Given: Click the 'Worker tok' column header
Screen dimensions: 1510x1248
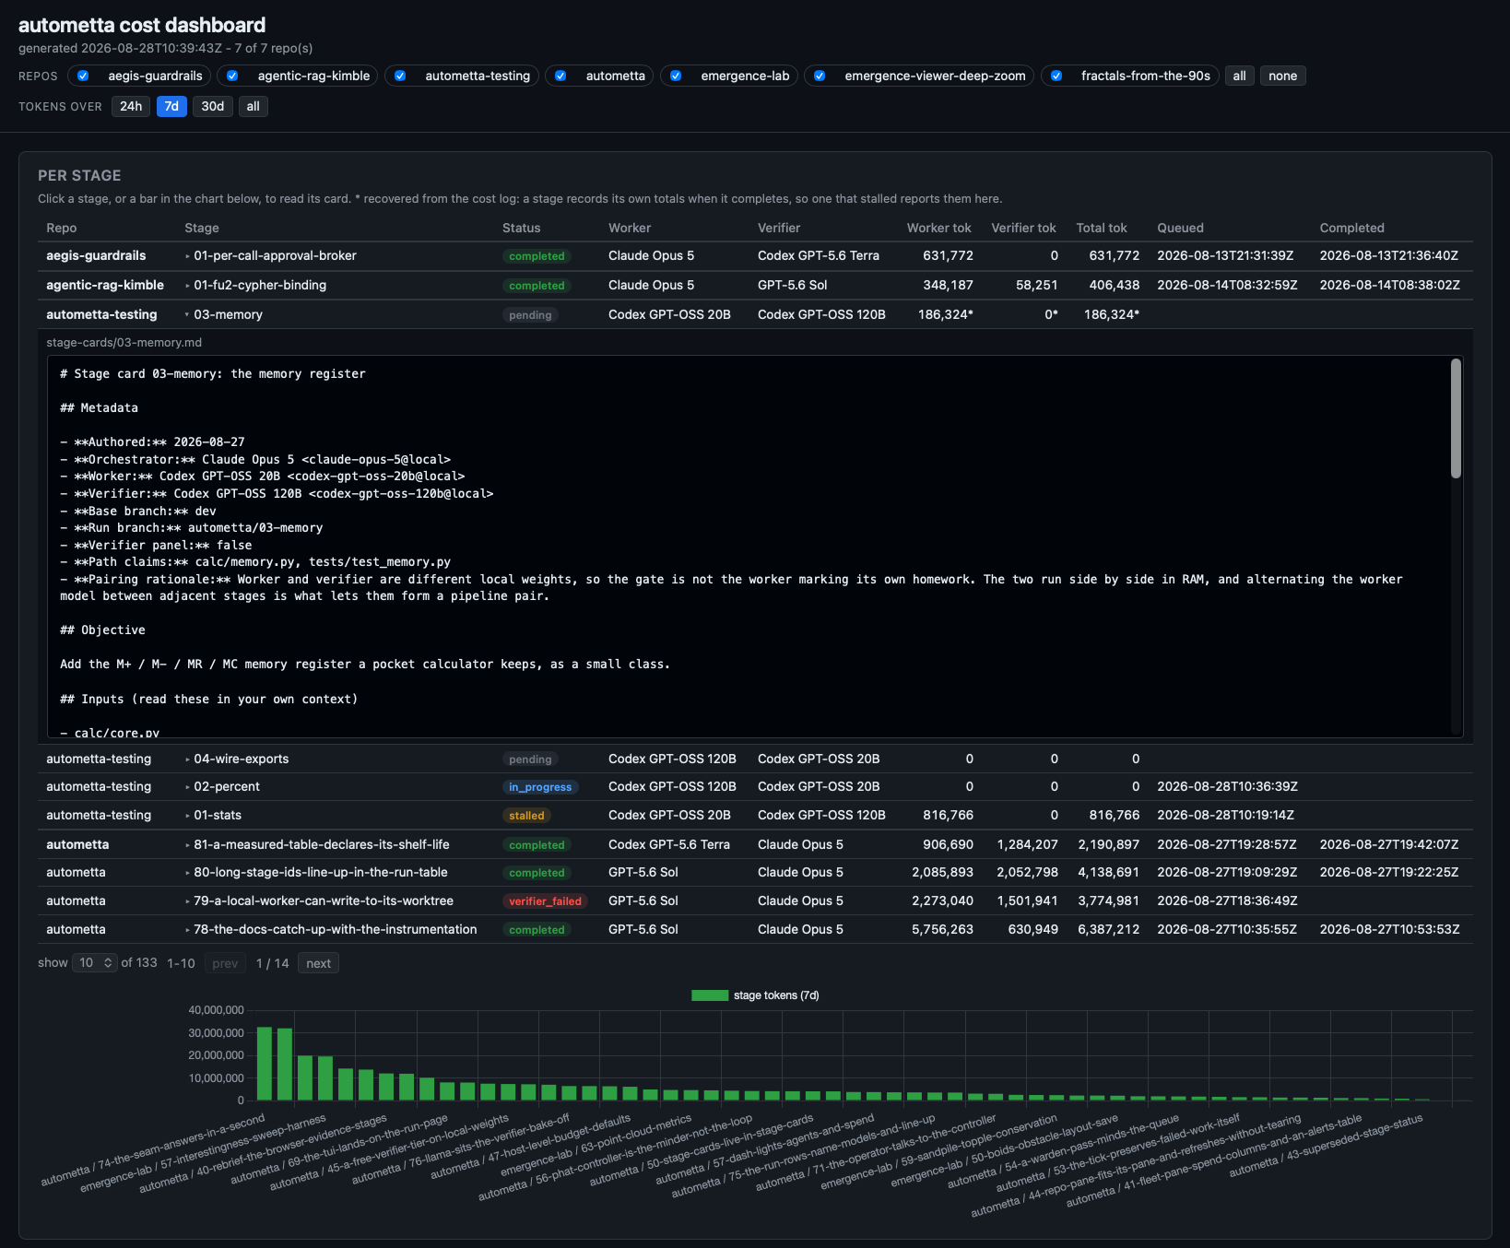Looking at the screenshot, I should pos(938,228).
